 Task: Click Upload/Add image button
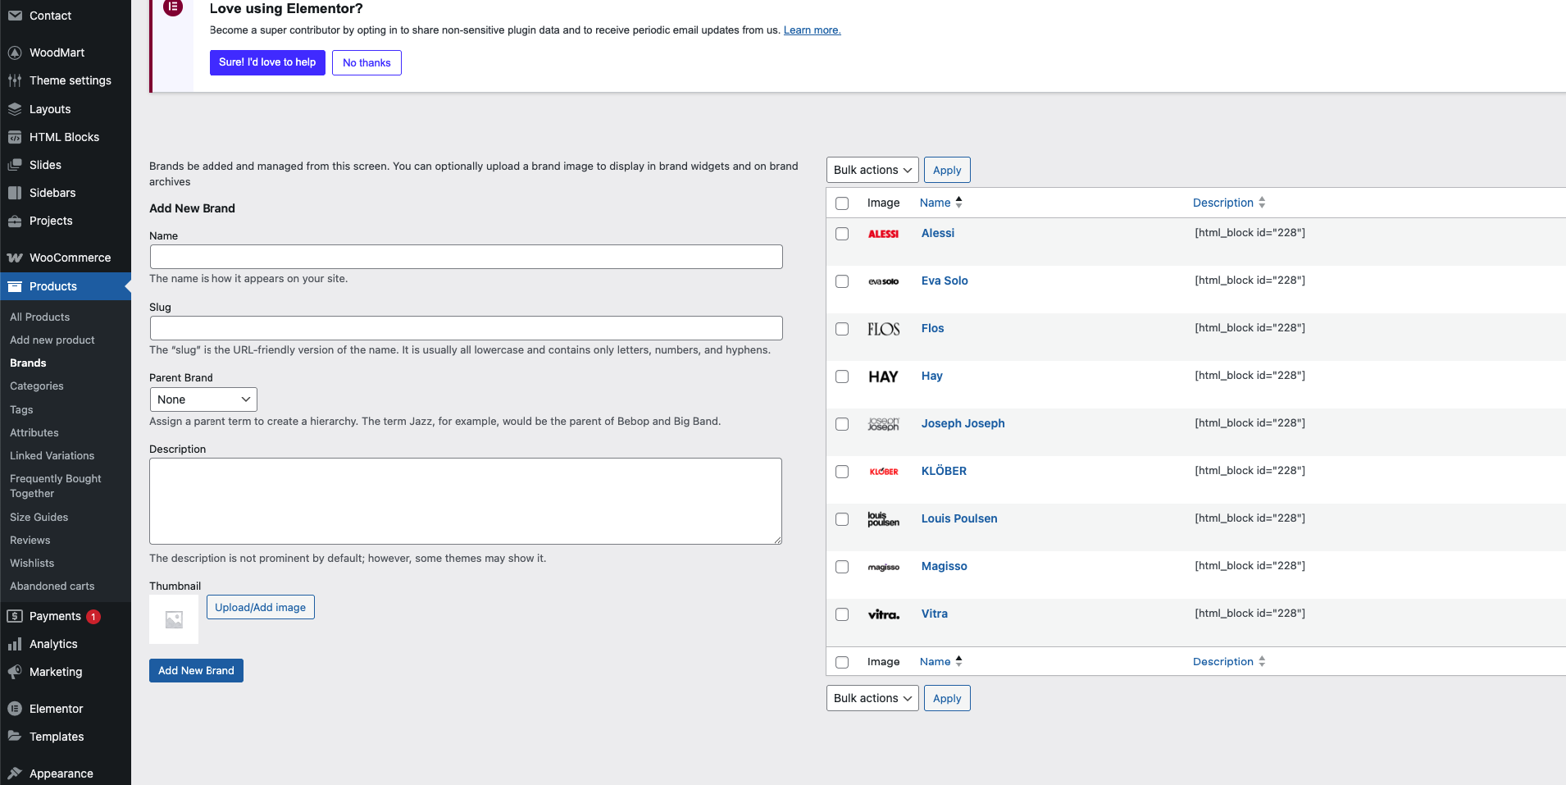click(261, 607)
